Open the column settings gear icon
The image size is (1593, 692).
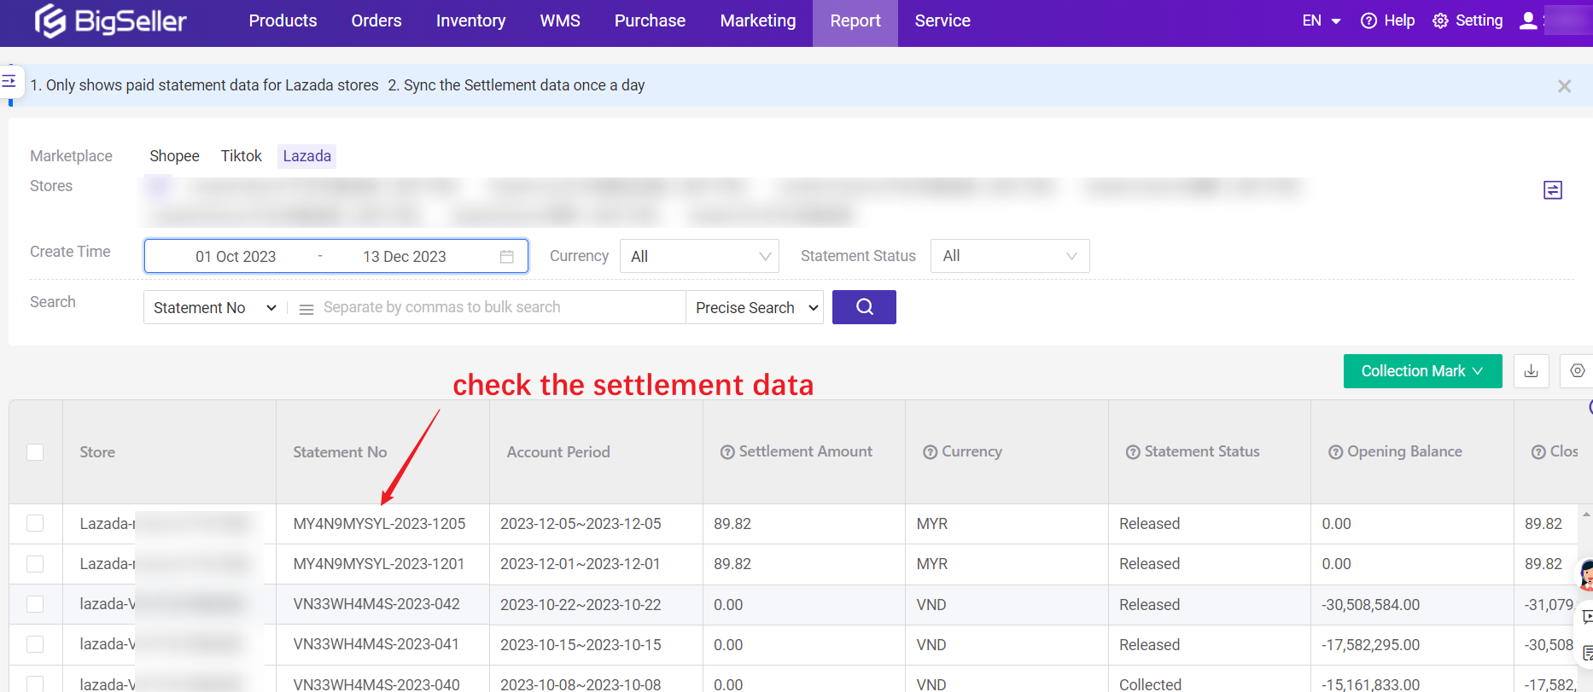click(1577, 371)
